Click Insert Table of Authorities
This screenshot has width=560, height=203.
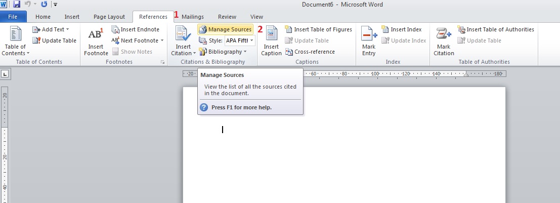coord(496,29)
